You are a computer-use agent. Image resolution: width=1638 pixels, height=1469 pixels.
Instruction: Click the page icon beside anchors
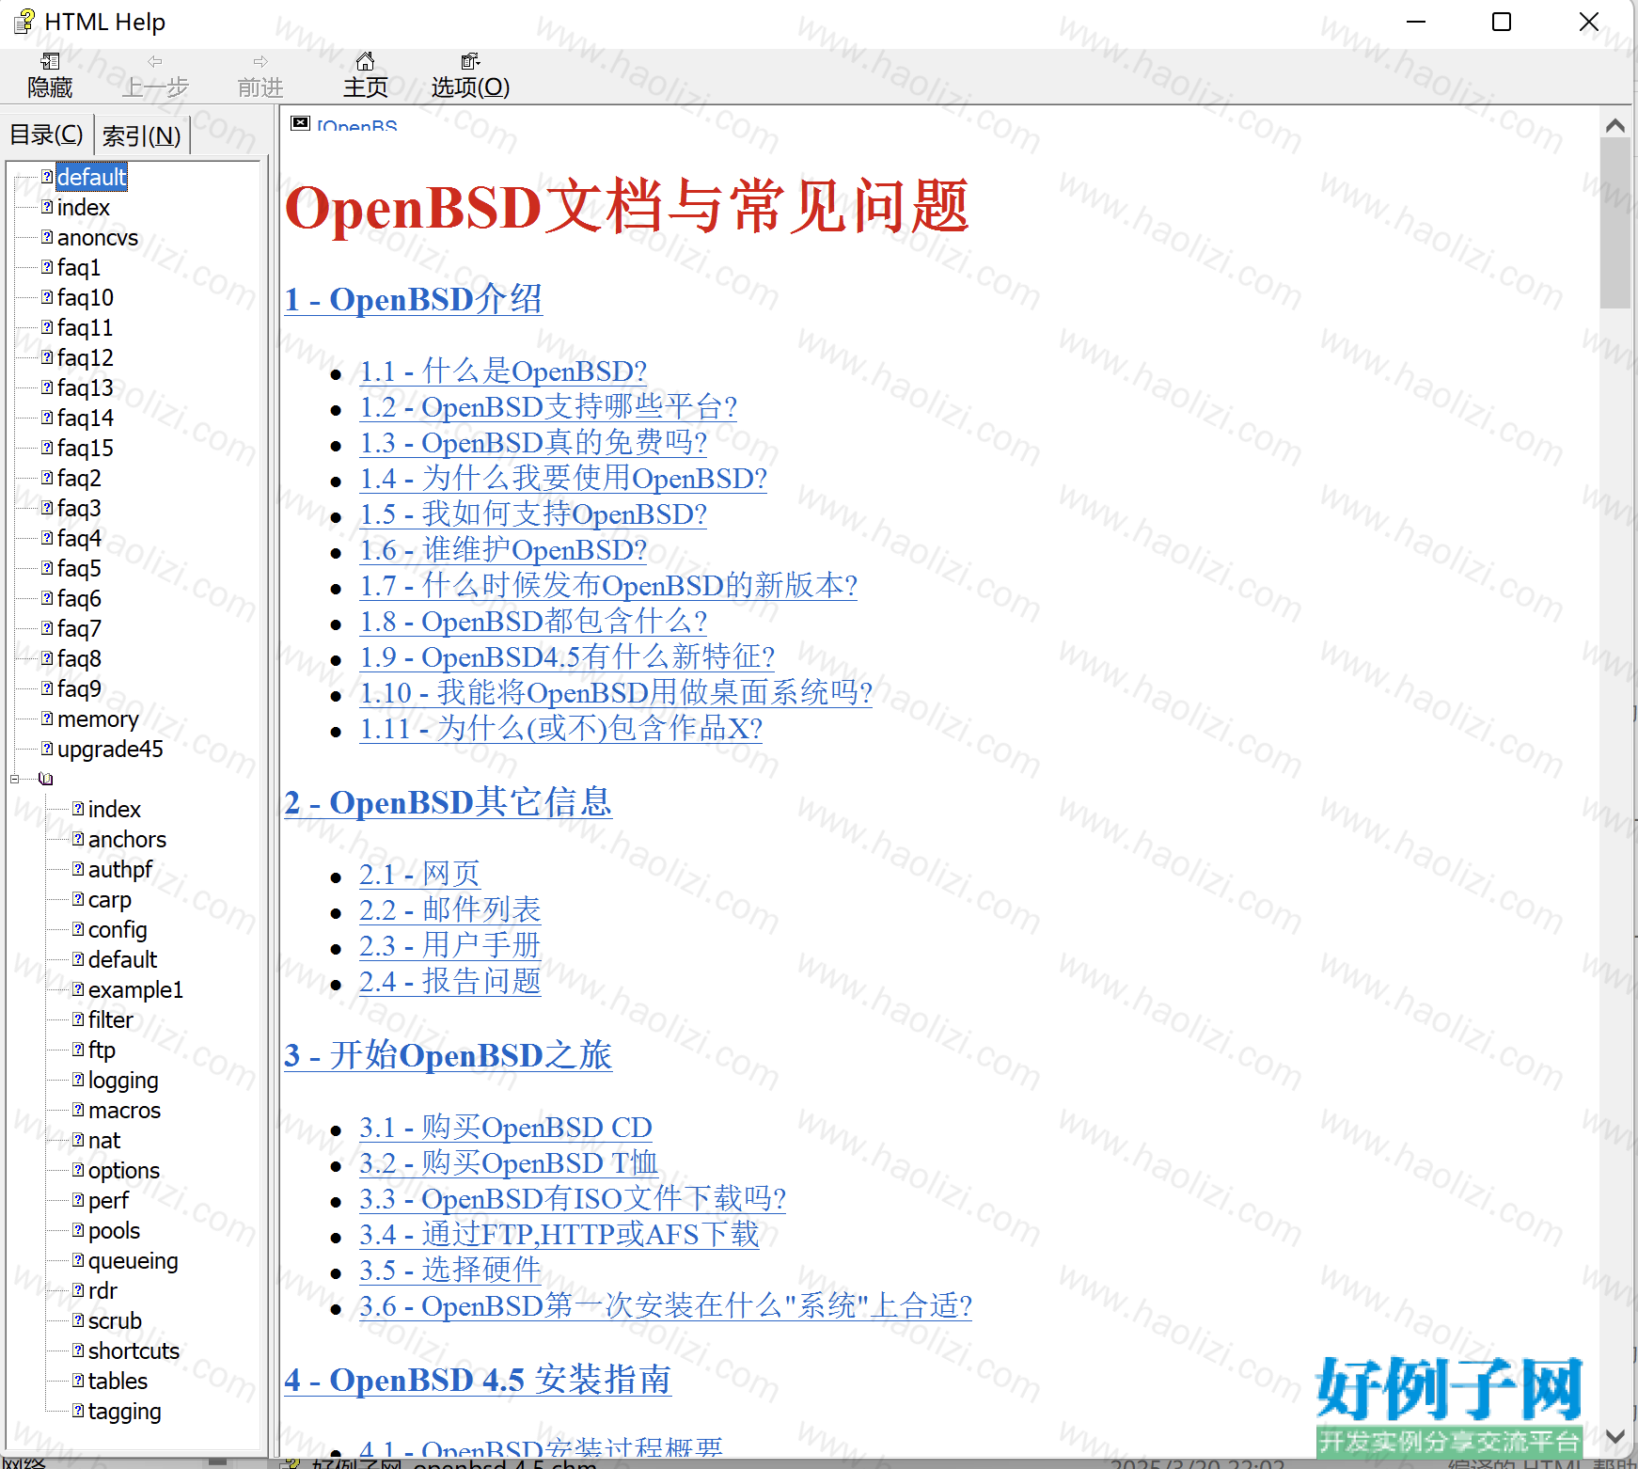click(x=78, y=839)
